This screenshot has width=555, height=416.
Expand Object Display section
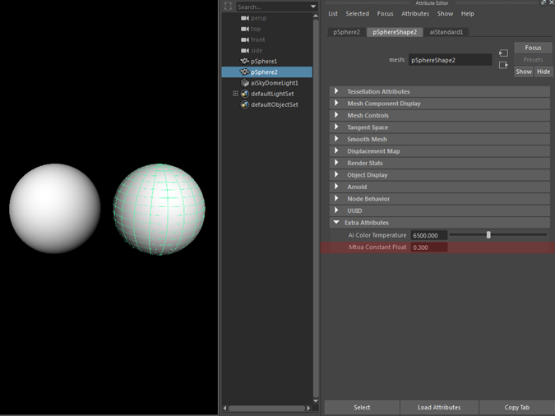(x=440, y=175)
